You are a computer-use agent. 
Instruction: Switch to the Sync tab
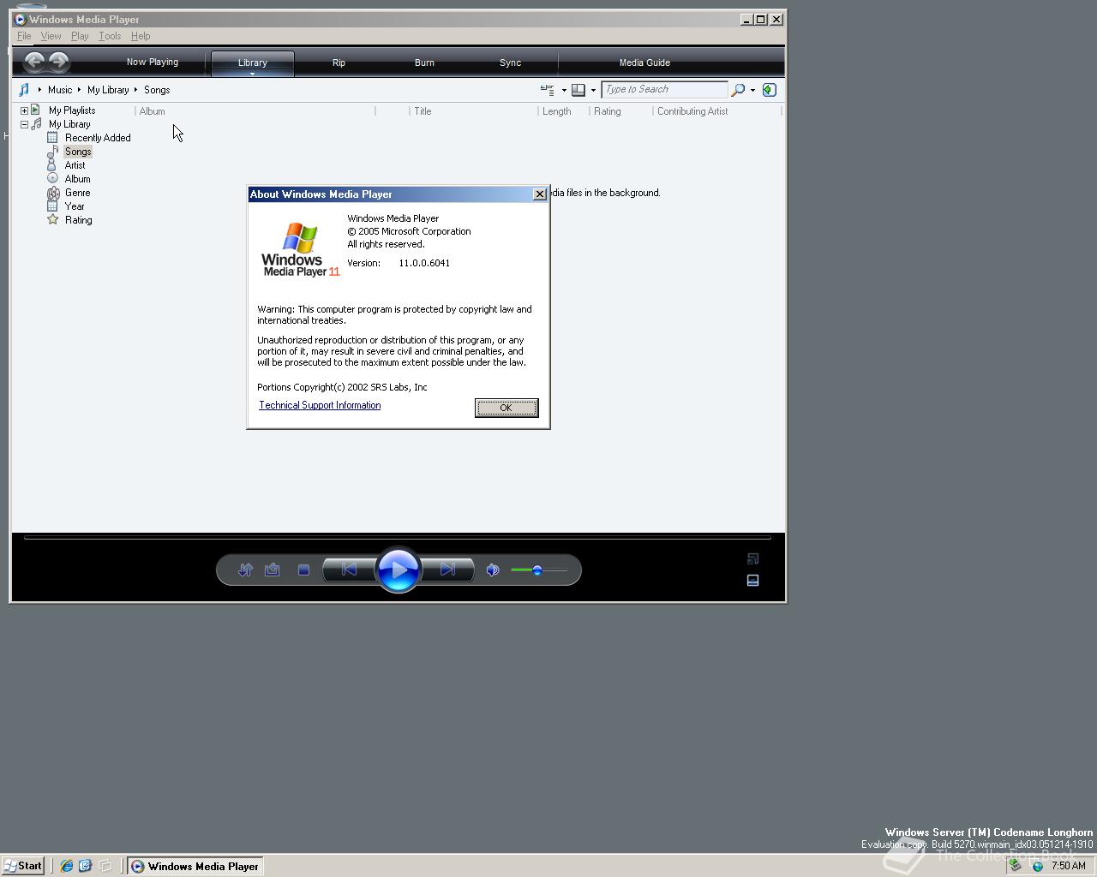510,63
